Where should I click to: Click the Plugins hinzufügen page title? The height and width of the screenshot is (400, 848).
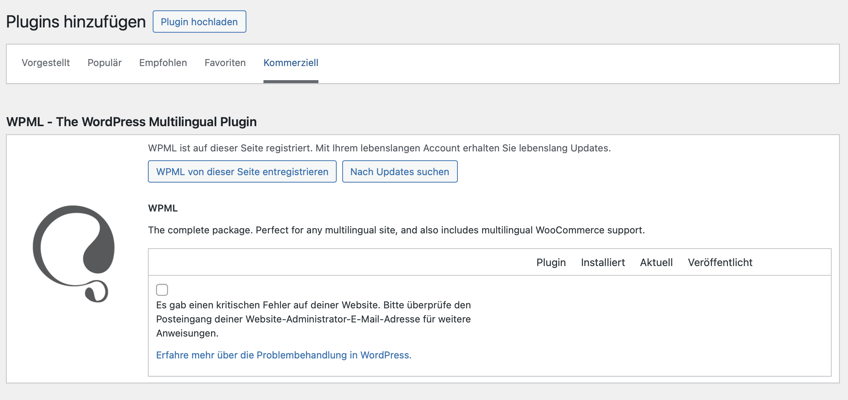click(x=76, y=22)
